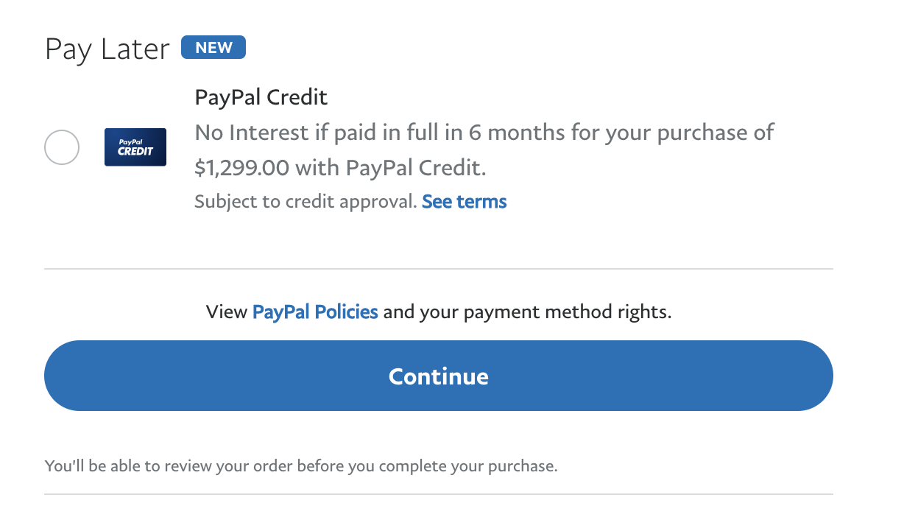Viewport: 904px width, 520px height.
Task: Click the Subject to credit approval text
Action: pyautogui.click(x=306, y=202)
